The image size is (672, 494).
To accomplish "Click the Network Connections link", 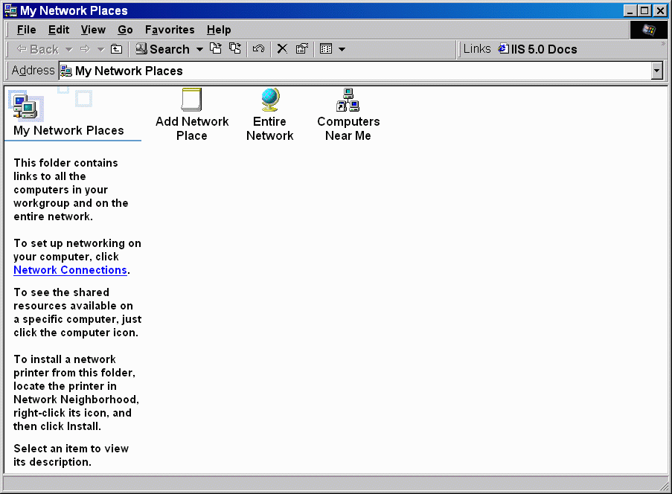I will (70, 270).
